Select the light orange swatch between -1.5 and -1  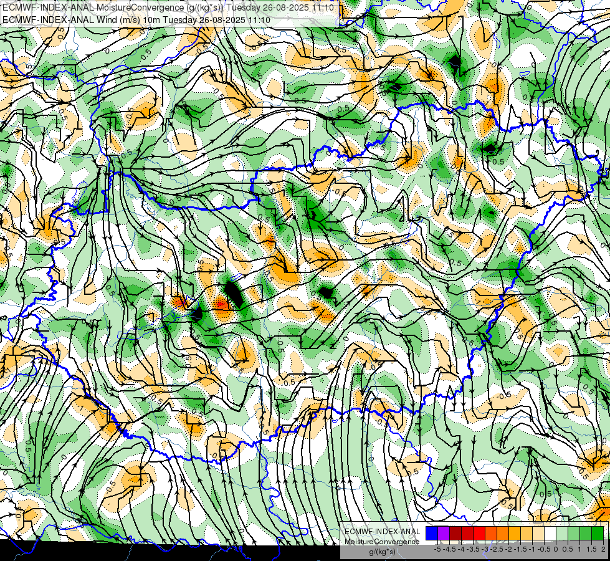tap(527, 534)
